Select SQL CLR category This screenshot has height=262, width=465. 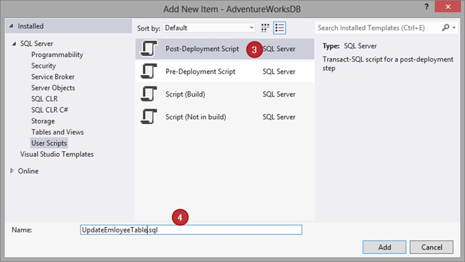click(44, 99)
